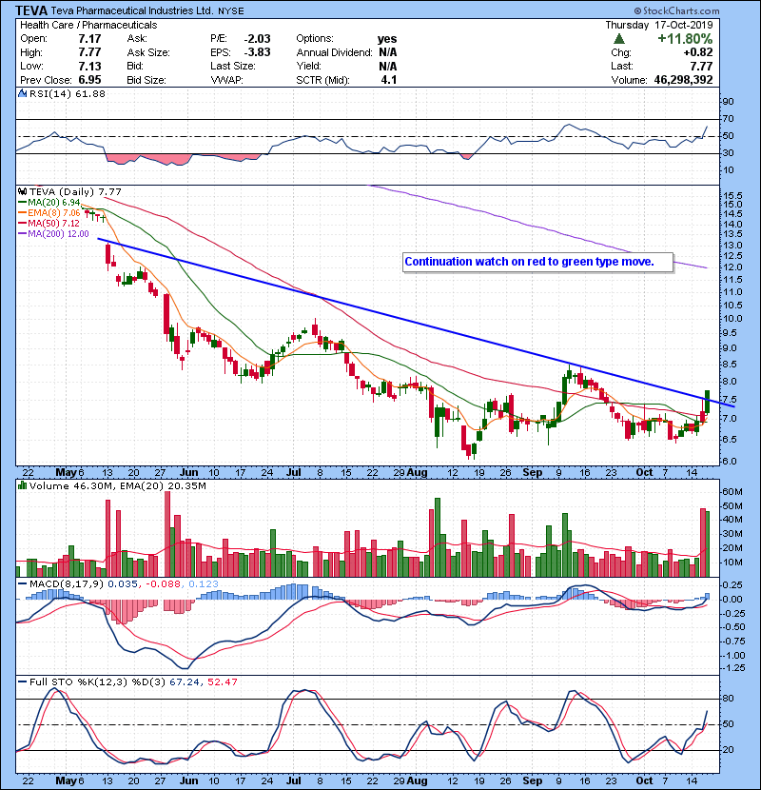
Task: Click the stochastic %K value 67.24
Action: [185, 681]
